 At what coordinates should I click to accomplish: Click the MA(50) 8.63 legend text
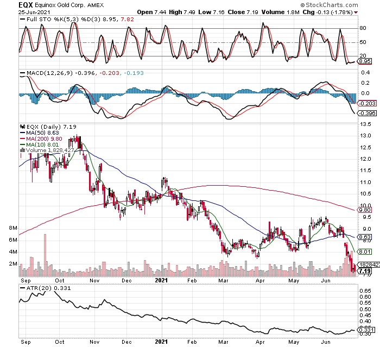[42, 133]
